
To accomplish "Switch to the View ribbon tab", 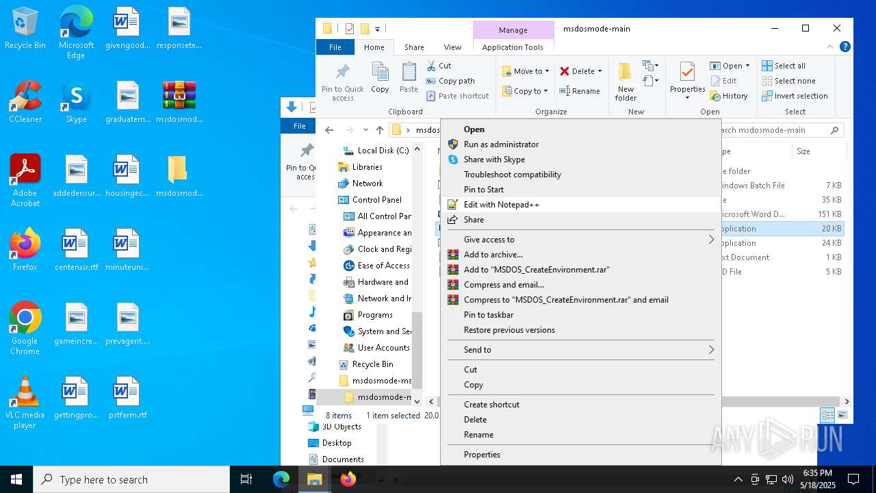I will pyautogui.click(x=452, y=47).
